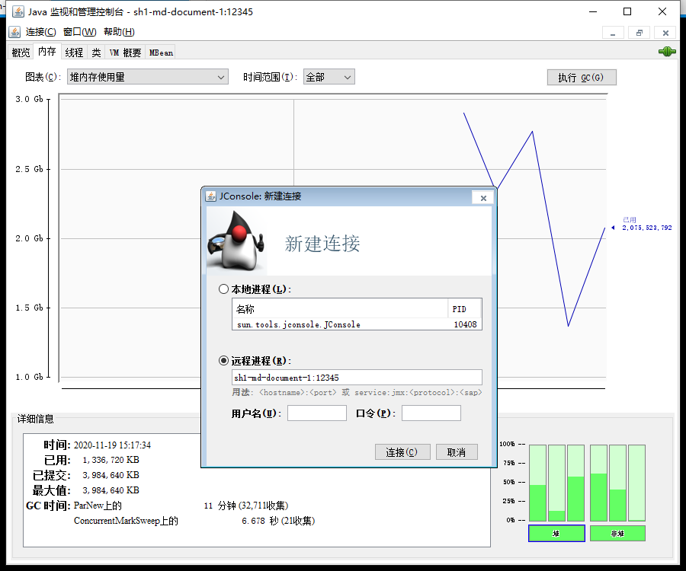Click the Java coffee cup icon above the tabs
The width and height of the screenshot is (686, 571).
(13, 32)
